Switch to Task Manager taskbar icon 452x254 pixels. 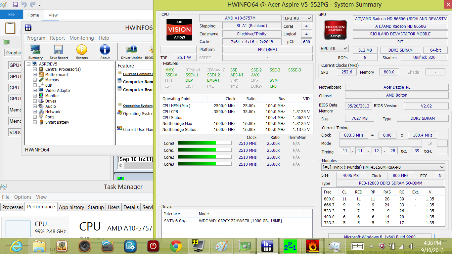335,246
